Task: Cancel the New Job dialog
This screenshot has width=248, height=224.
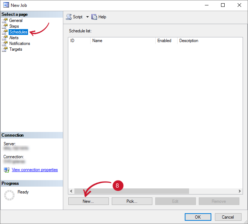Action: click(x=228, y=217)
